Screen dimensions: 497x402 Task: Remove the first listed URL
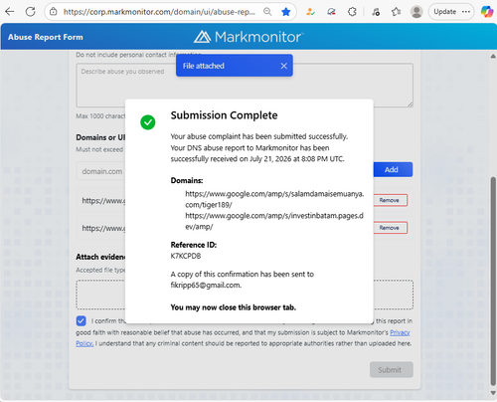coord(390,200)
